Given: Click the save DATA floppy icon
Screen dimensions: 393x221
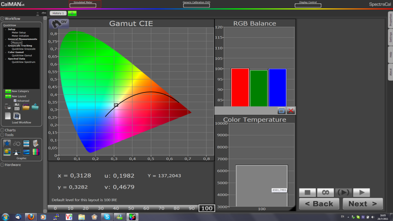Looking at the screenshot, I should pyautogui.click(x=17, y=107).
